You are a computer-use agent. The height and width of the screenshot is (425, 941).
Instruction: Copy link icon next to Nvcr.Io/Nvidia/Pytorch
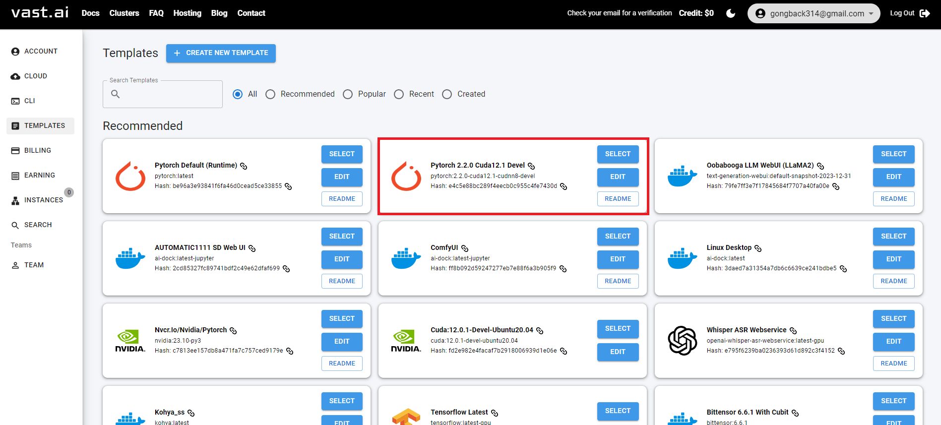click(233, 330)
